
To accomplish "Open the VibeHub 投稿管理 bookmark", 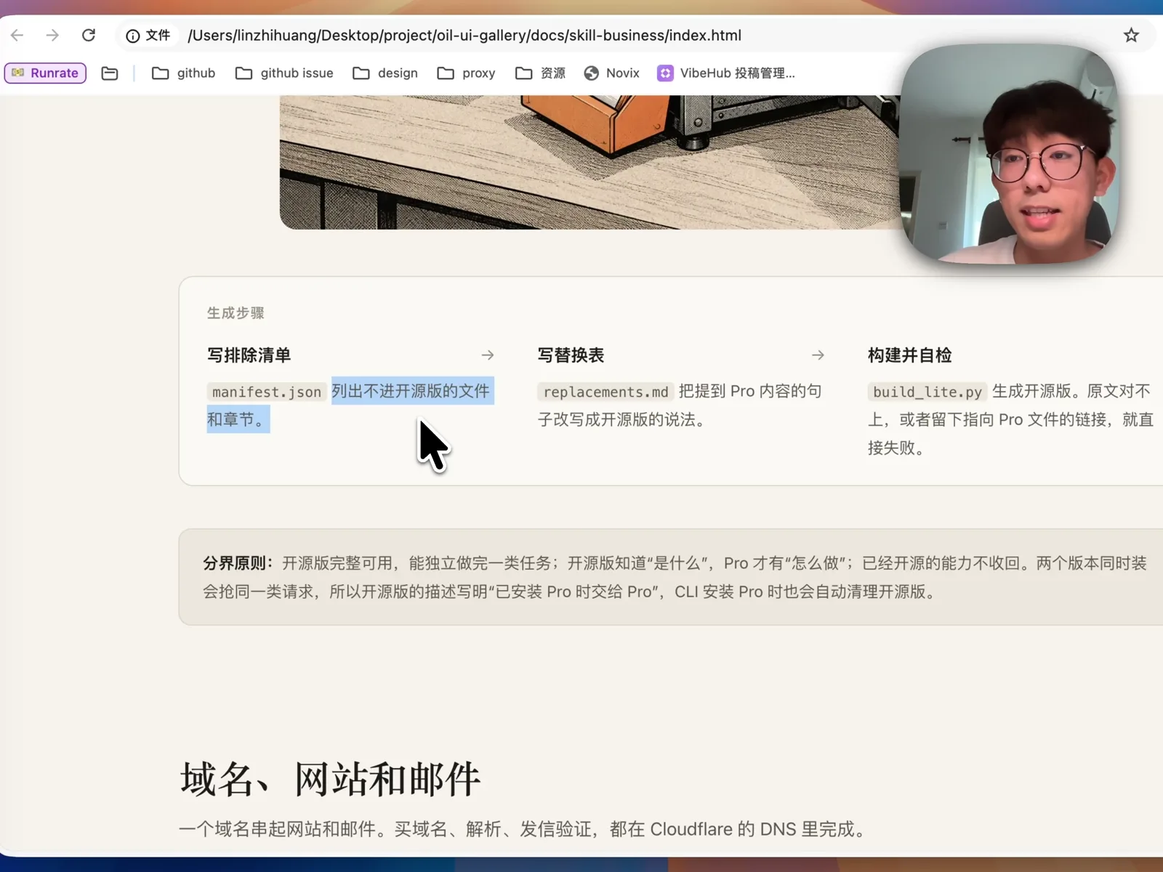I will pos(726,73).
